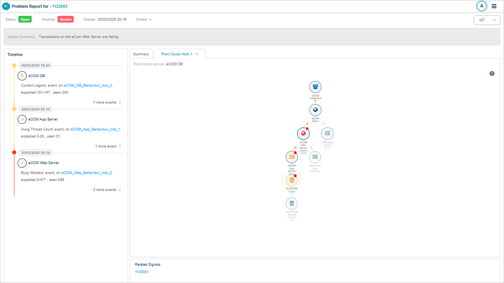The height and width of the screenshot is (283, 504).
Task: Open the IST timezone dropdown
Action: pyautogui.click(x=487, y=20)
